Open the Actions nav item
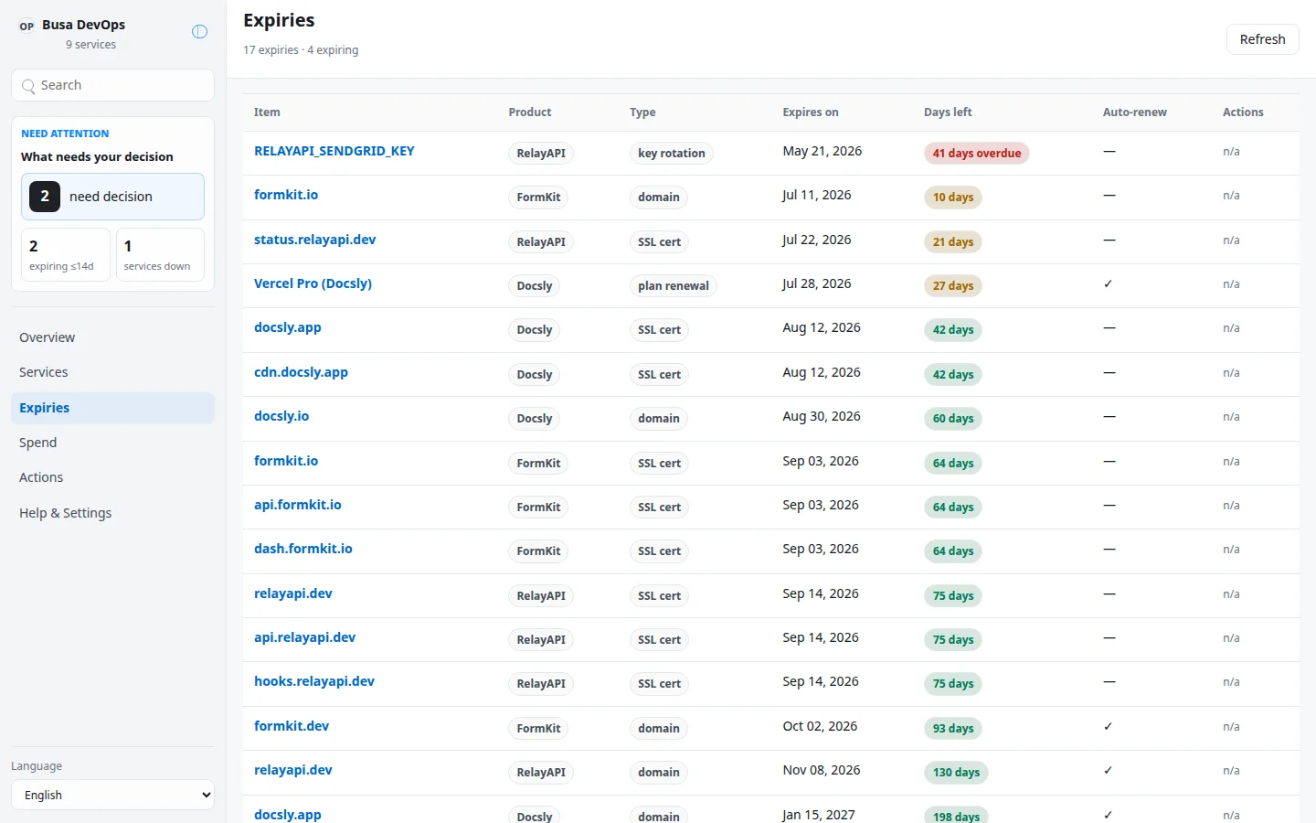The height and width of the screenshot is (823, 1316). [x=112, y=477]
